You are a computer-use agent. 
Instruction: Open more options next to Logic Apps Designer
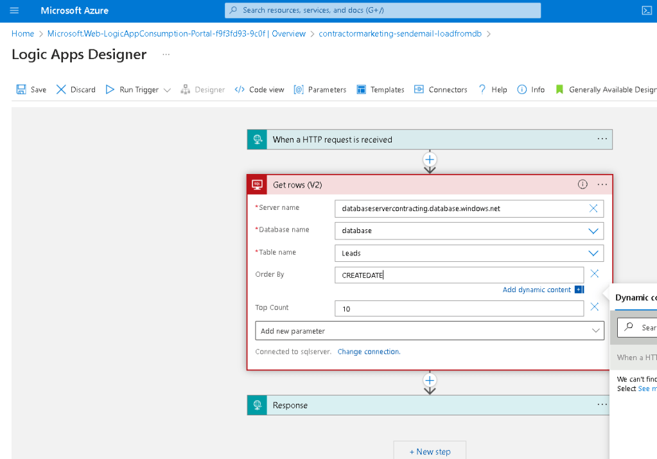coord(166,55)
